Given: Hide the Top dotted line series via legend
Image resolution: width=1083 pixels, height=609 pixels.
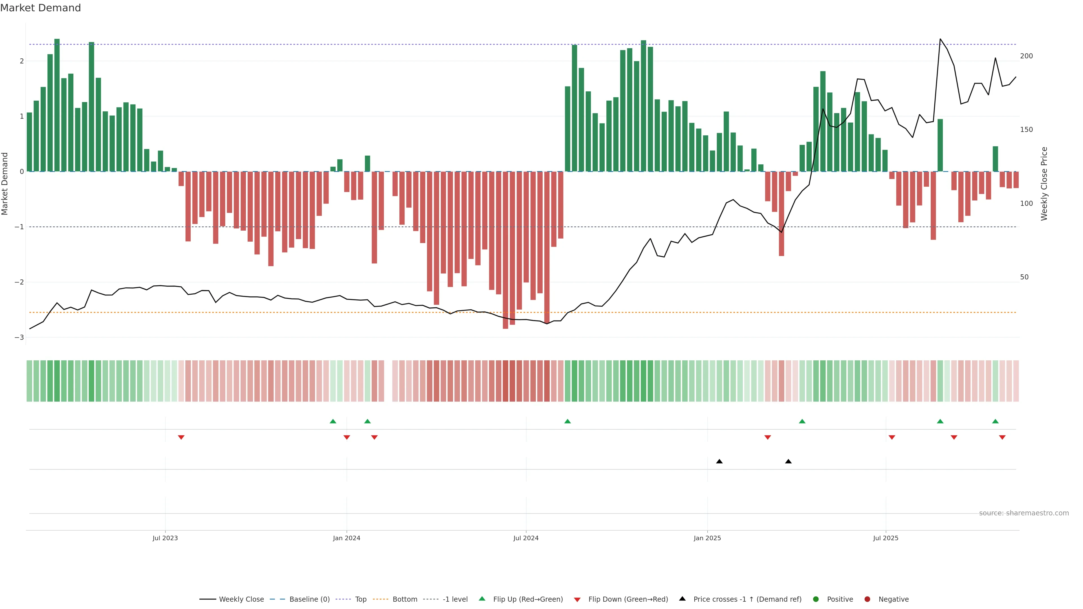Looking at the screenshot, I should [x=360, y=599].
